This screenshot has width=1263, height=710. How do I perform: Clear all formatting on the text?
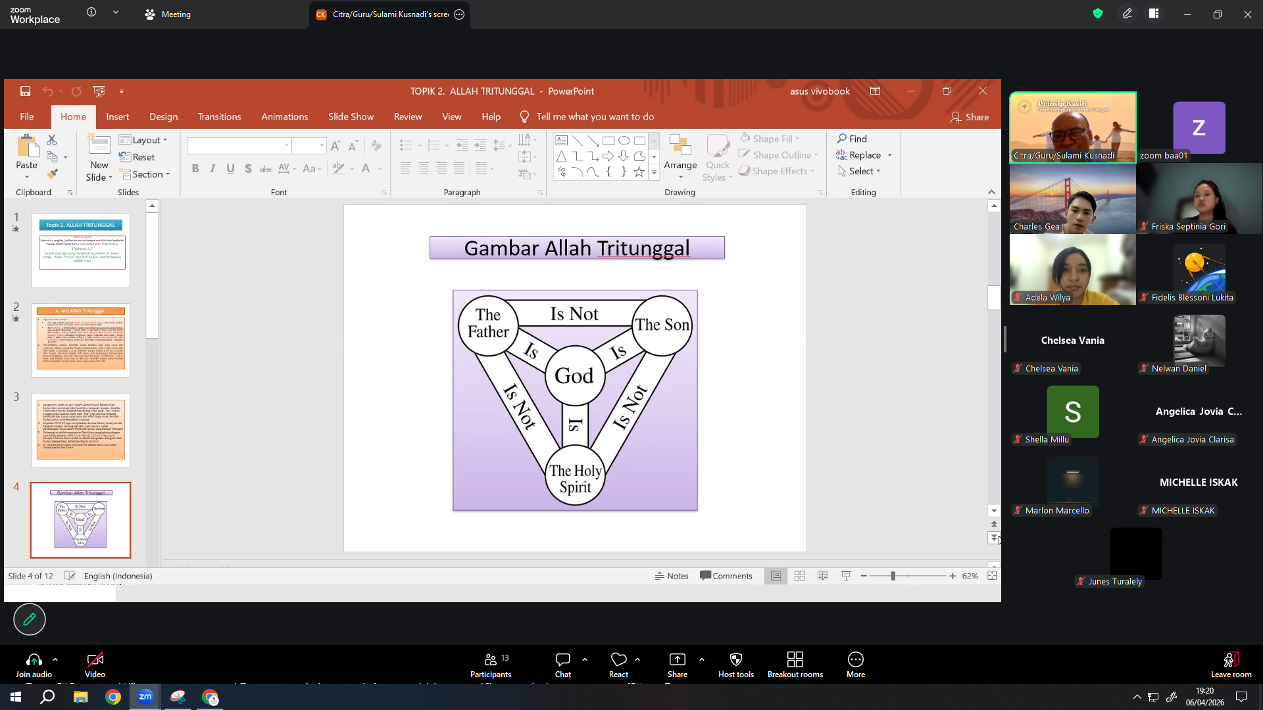coord(376,145)
